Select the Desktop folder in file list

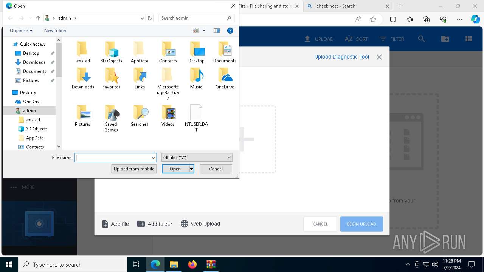click(x=196, y=53)
